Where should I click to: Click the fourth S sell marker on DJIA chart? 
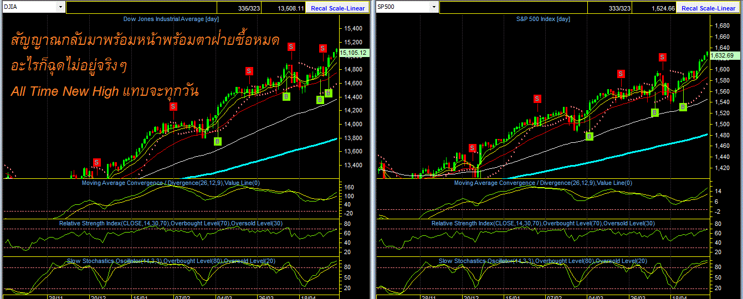point(291,47)
